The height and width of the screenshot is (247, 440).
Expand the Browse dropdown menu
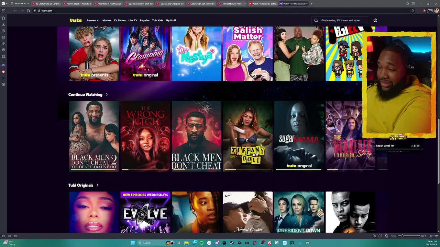coord(93,20)
